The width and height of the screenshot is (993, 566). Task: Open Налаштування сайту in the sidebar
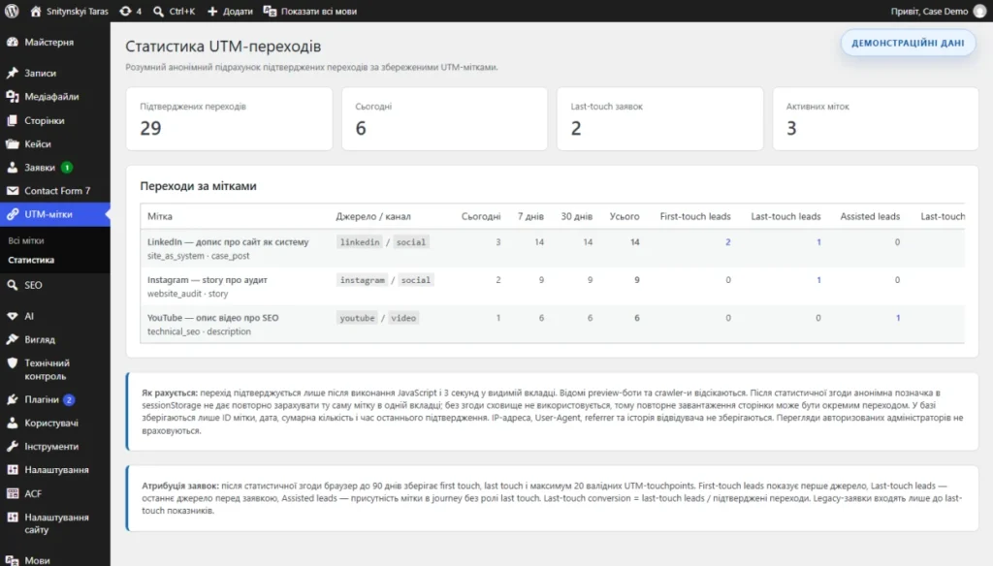55,523
